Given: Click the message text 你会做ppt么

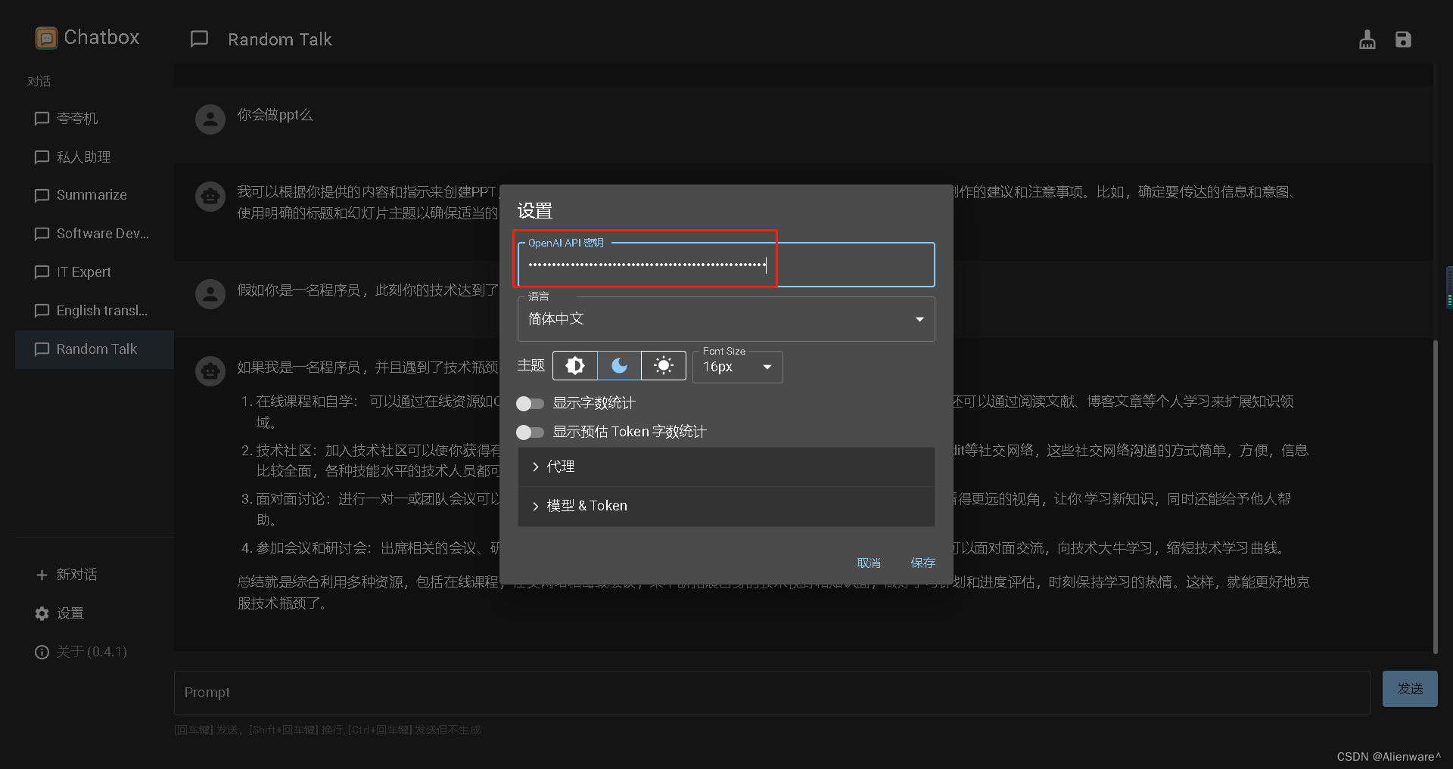Looking at the screenshot, I should point(275,115).
